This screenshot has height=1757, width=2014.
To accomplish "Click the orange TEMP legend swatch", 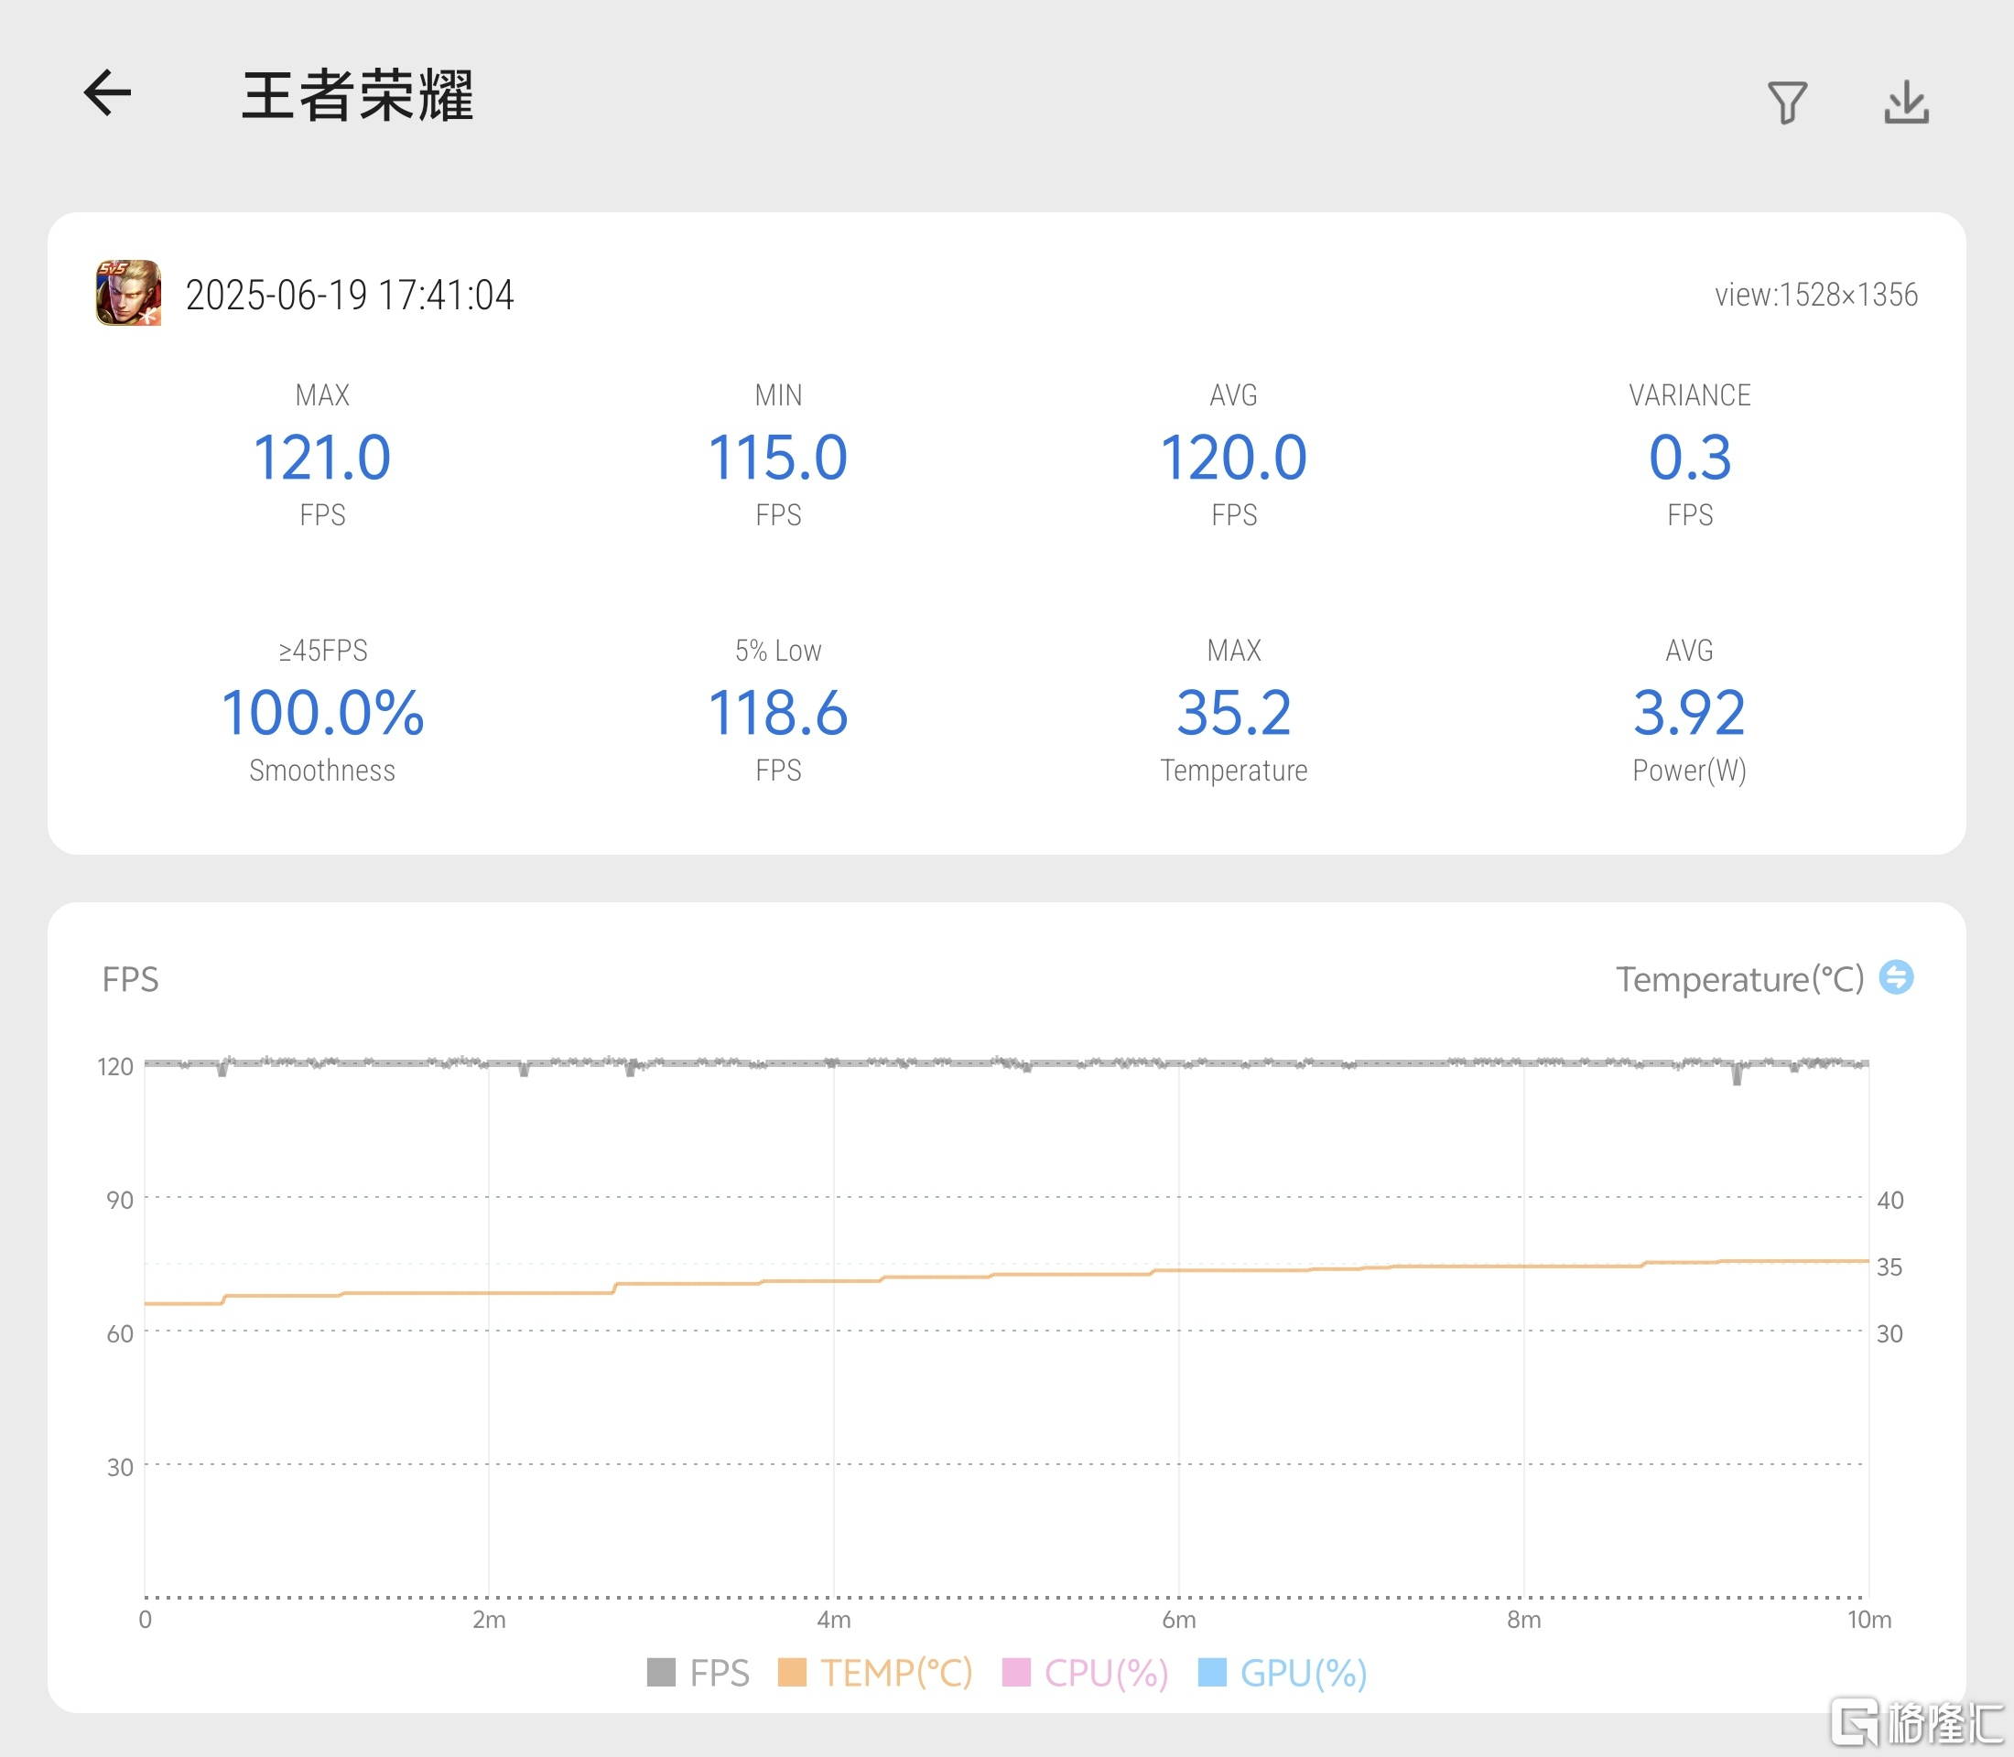I will [792, 1673].
